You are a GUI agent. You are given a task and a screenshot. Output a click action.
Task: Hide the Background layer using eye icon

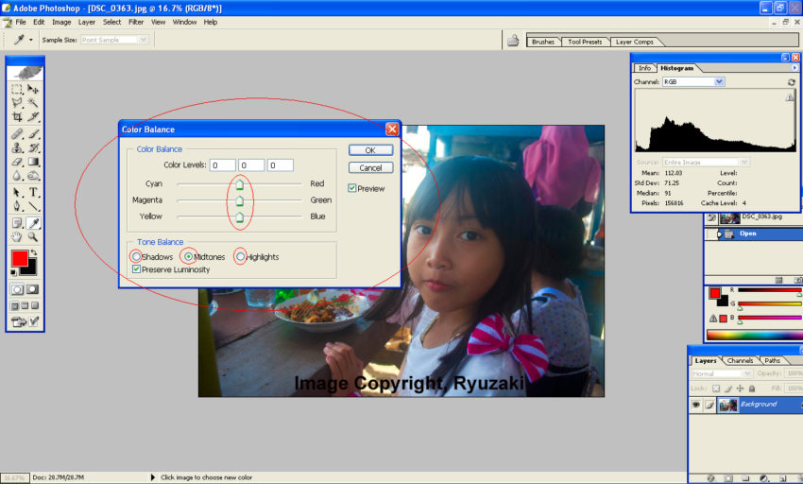tap(696, 404)
